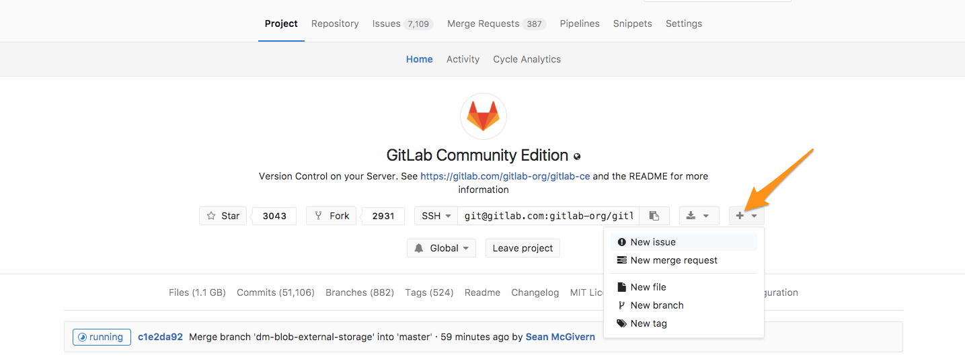965x357 pixels.
Task: Open the Activity sub-tab
Action: 463,59
